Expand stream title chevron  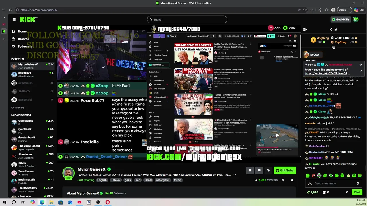235,175
